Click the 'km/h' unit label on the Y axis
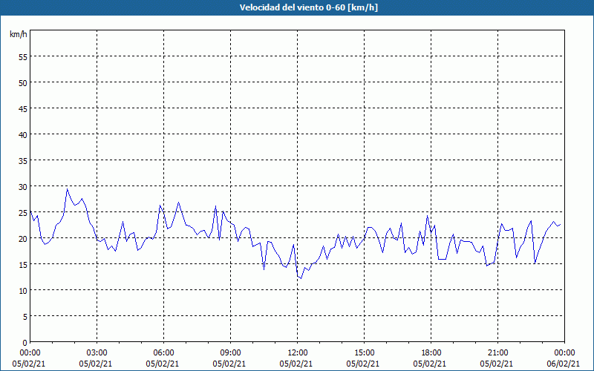 [x=19, y=34]
